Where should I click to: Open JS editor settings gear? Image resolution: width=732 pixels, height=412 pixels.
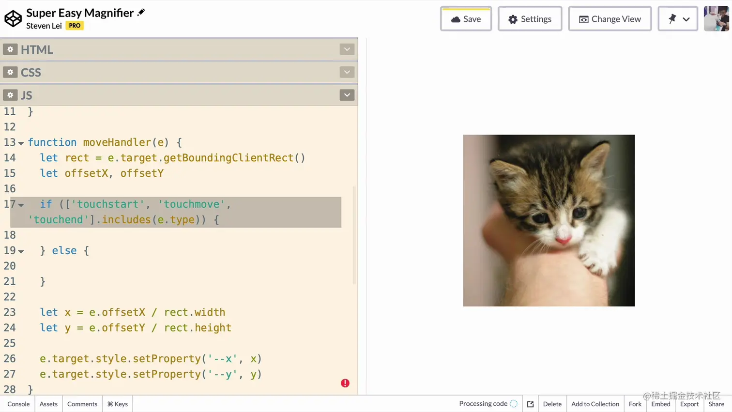coord(10,95)
